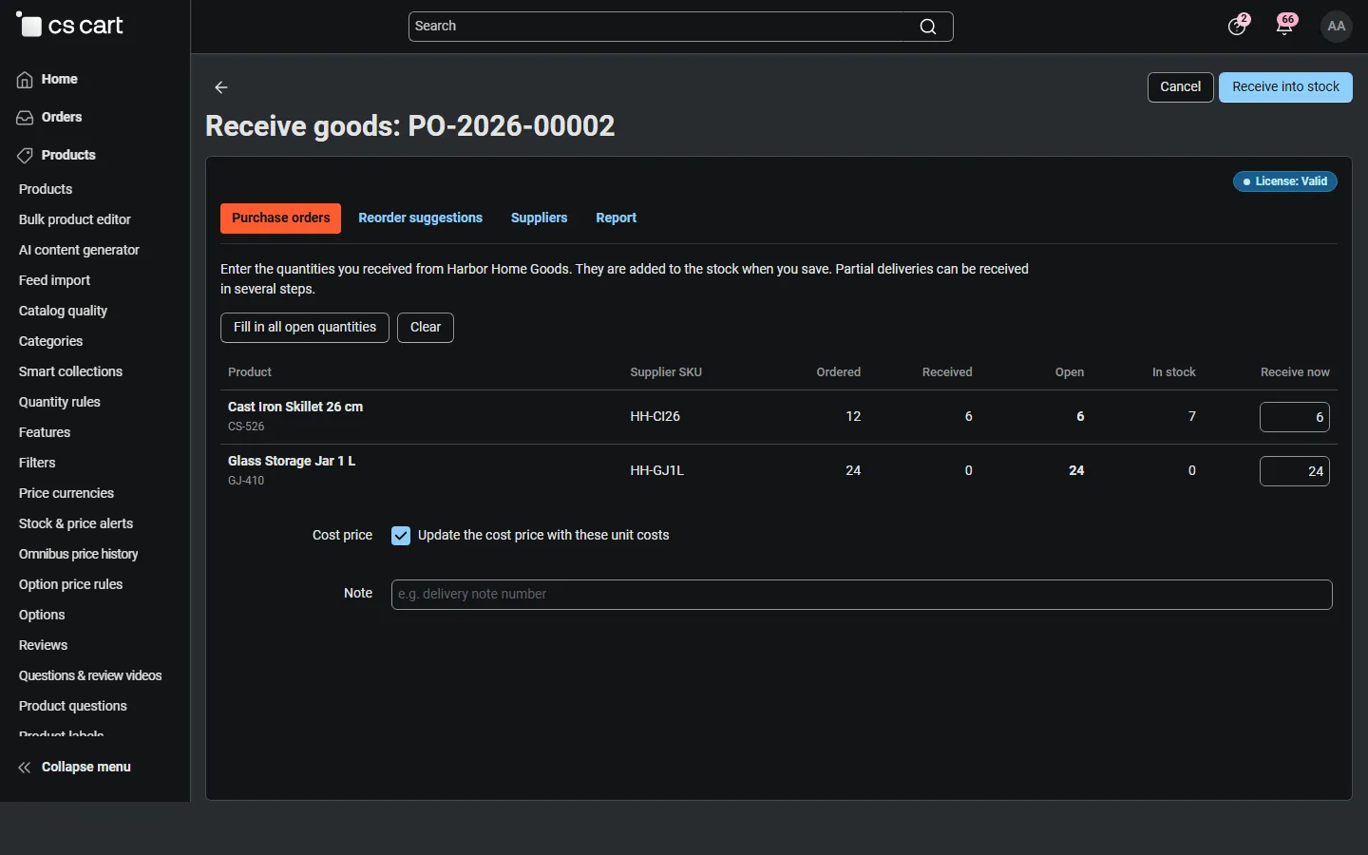The height and width of the screenshot is (855, 1368).
Task: Switch to Report tab
Action: [x=616, y=218]
